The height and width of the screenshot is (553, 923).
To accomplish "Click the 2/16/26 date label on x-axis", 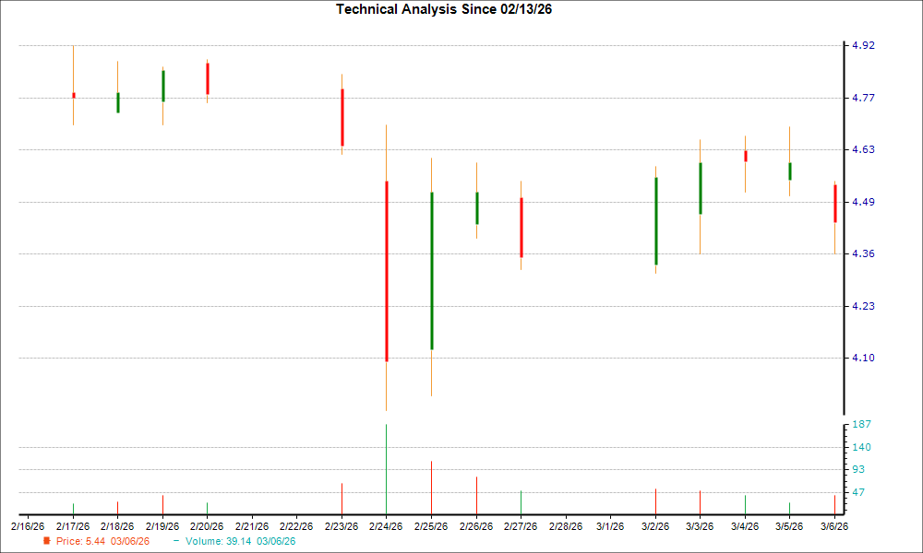I will [x=28, y=526].
